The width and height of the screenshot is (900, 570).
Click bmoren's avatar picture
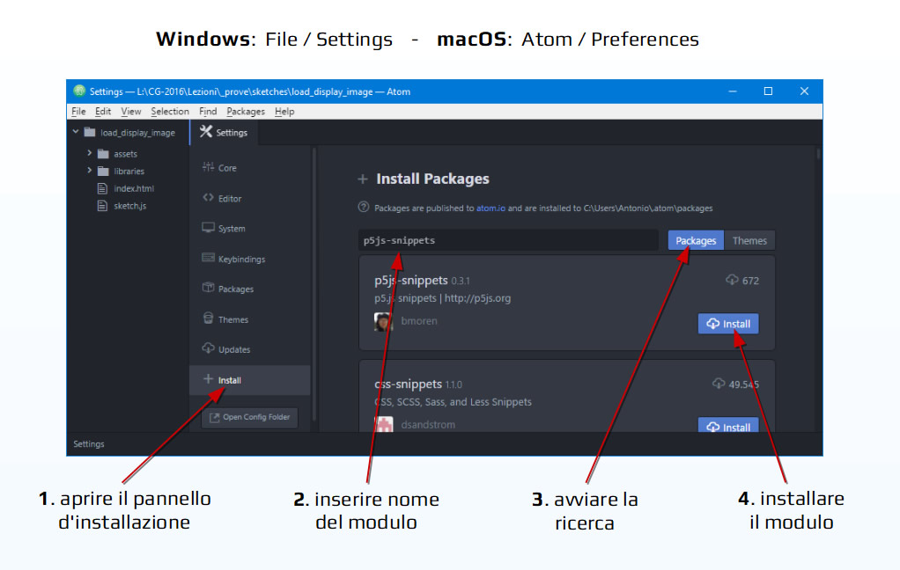coord(383,322)
